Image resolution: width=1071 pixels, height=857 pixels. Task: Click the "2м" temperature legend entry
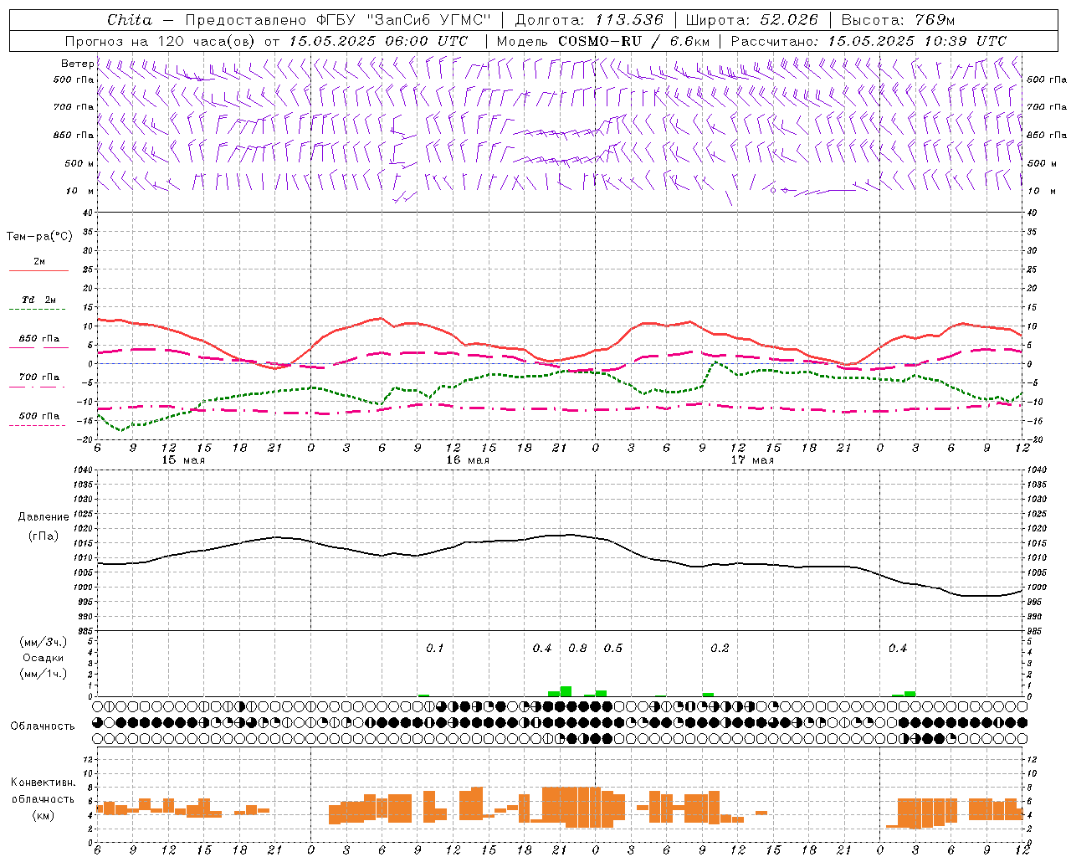pyautogui.click(x=39, y=261)
